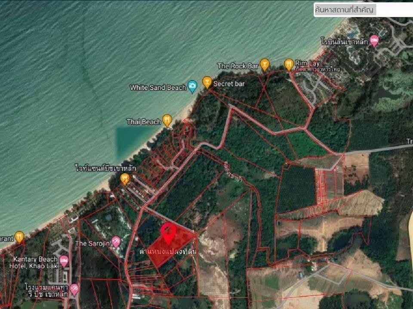This screenshot has width=413, height=309.
Task: Click The Sarojin label text
Action: tap(92, 243)
